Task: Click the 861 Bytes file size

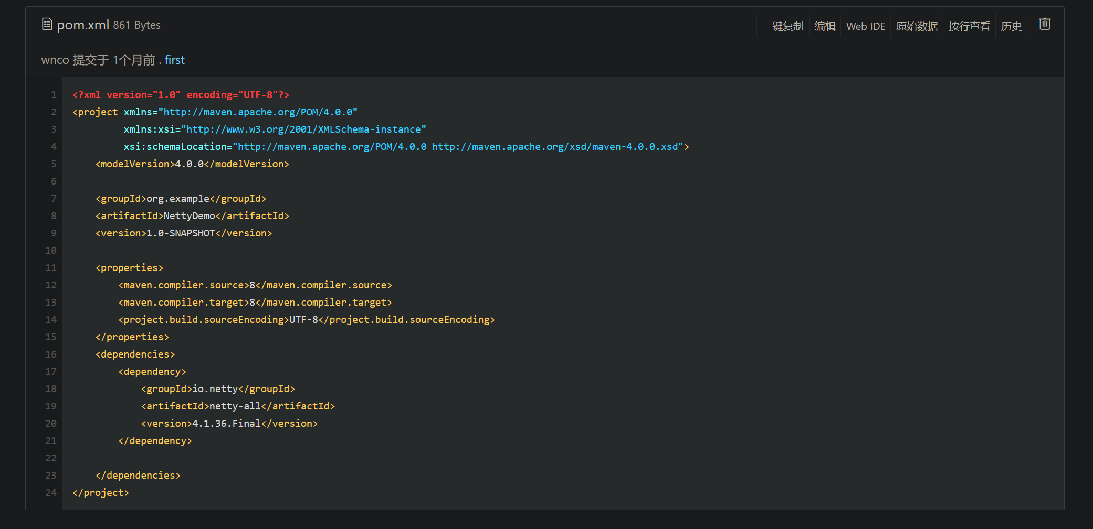Action: click(136, 25)
